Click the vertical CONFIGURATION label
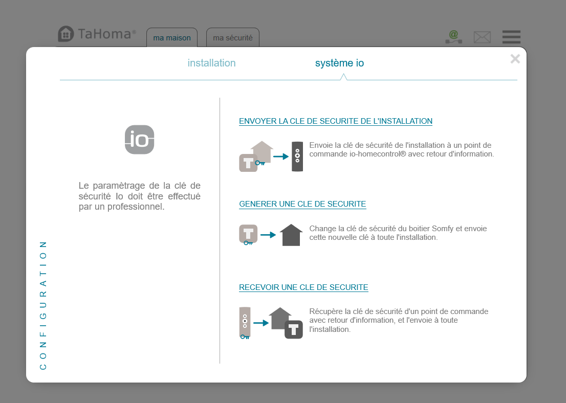566x403 pixels. [43, 305]
